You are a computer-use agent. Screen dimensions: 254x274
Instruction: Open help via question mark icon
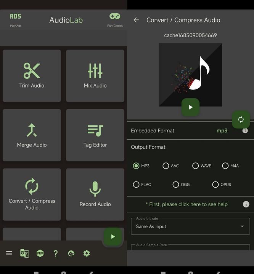(x=56, y=253)
